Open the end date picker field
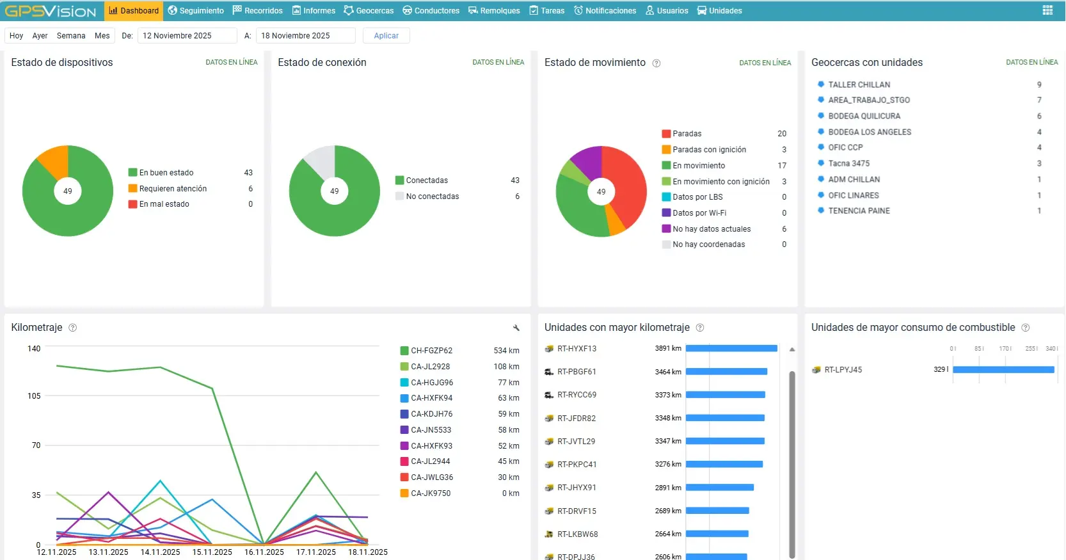Screen dimensions: 1066x560 (x=305, y=36)
